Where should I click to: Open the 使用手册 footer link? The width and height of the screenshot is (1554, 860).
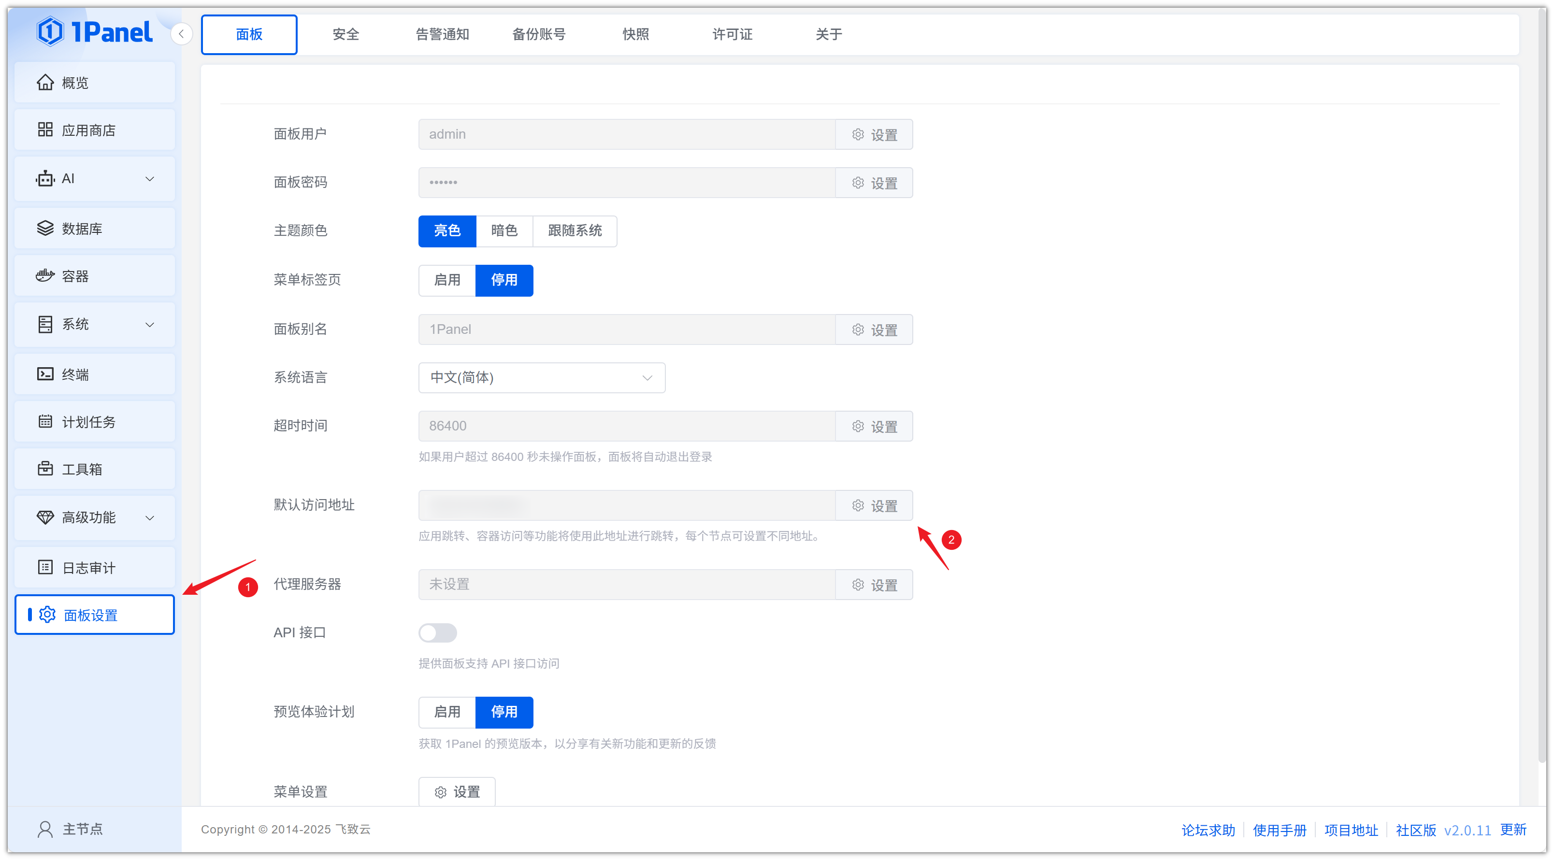[x=1279, y=830]
